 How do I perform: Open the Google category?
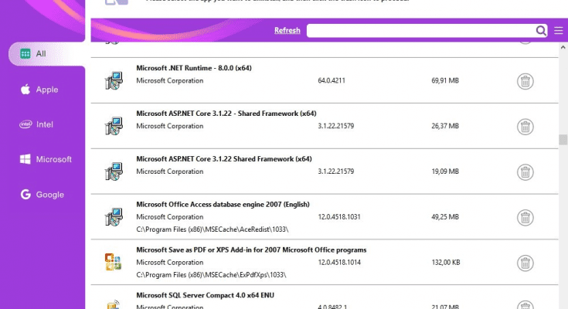42,195
